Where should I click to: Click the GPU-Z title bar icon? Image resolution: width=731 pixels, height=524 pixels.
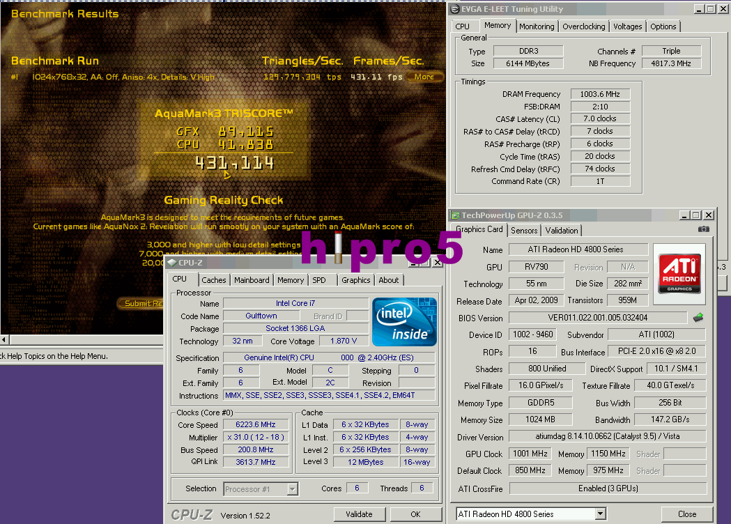[455, 215]
